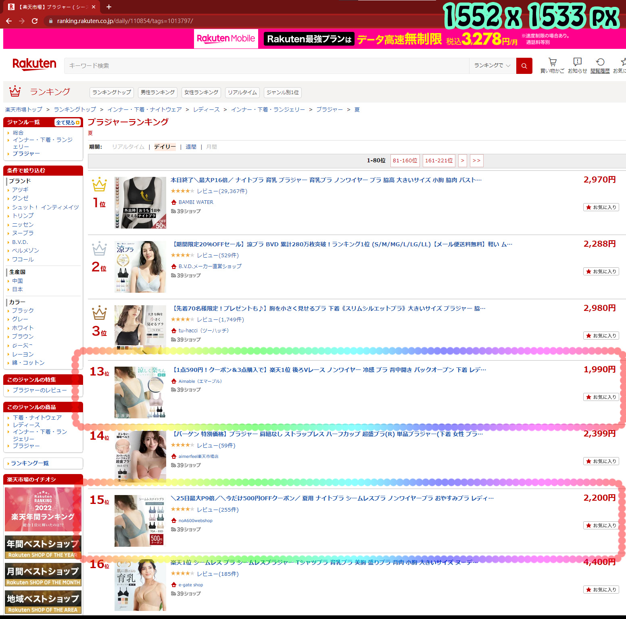
Task: Click the site lock icon in address bar
Action: click(x=50, y=21)
